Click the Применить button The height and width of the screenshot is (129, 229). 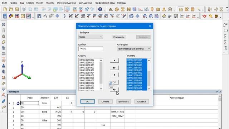123,101
